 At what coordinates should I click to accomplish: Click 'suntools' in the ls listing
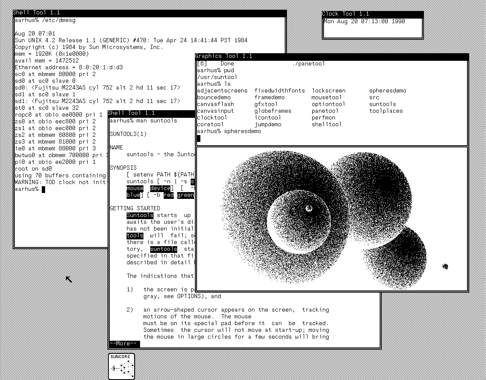click(383, 104)
